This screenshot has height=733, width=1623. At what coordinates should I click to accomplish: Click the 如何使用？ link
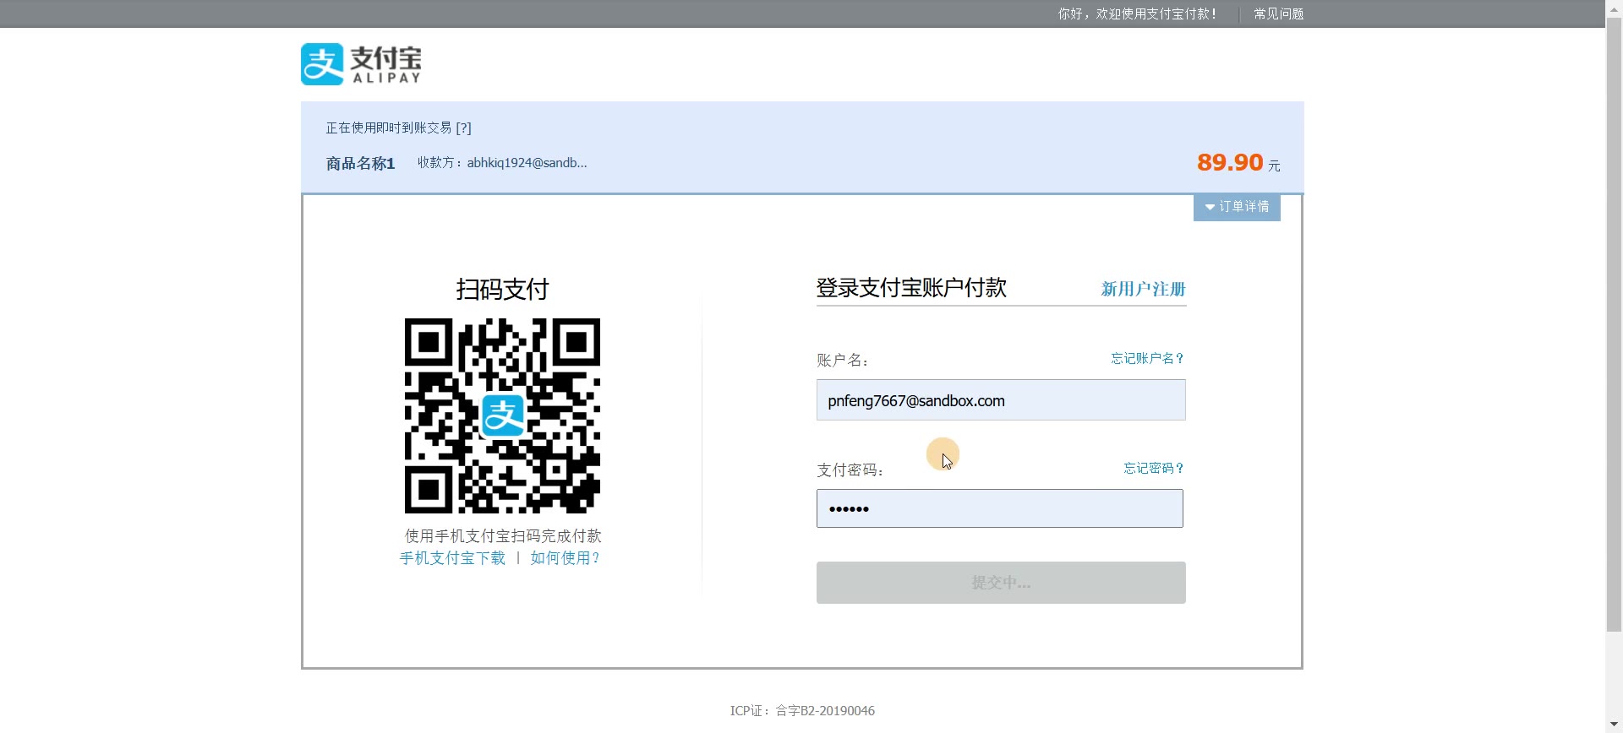pos(565,558)
